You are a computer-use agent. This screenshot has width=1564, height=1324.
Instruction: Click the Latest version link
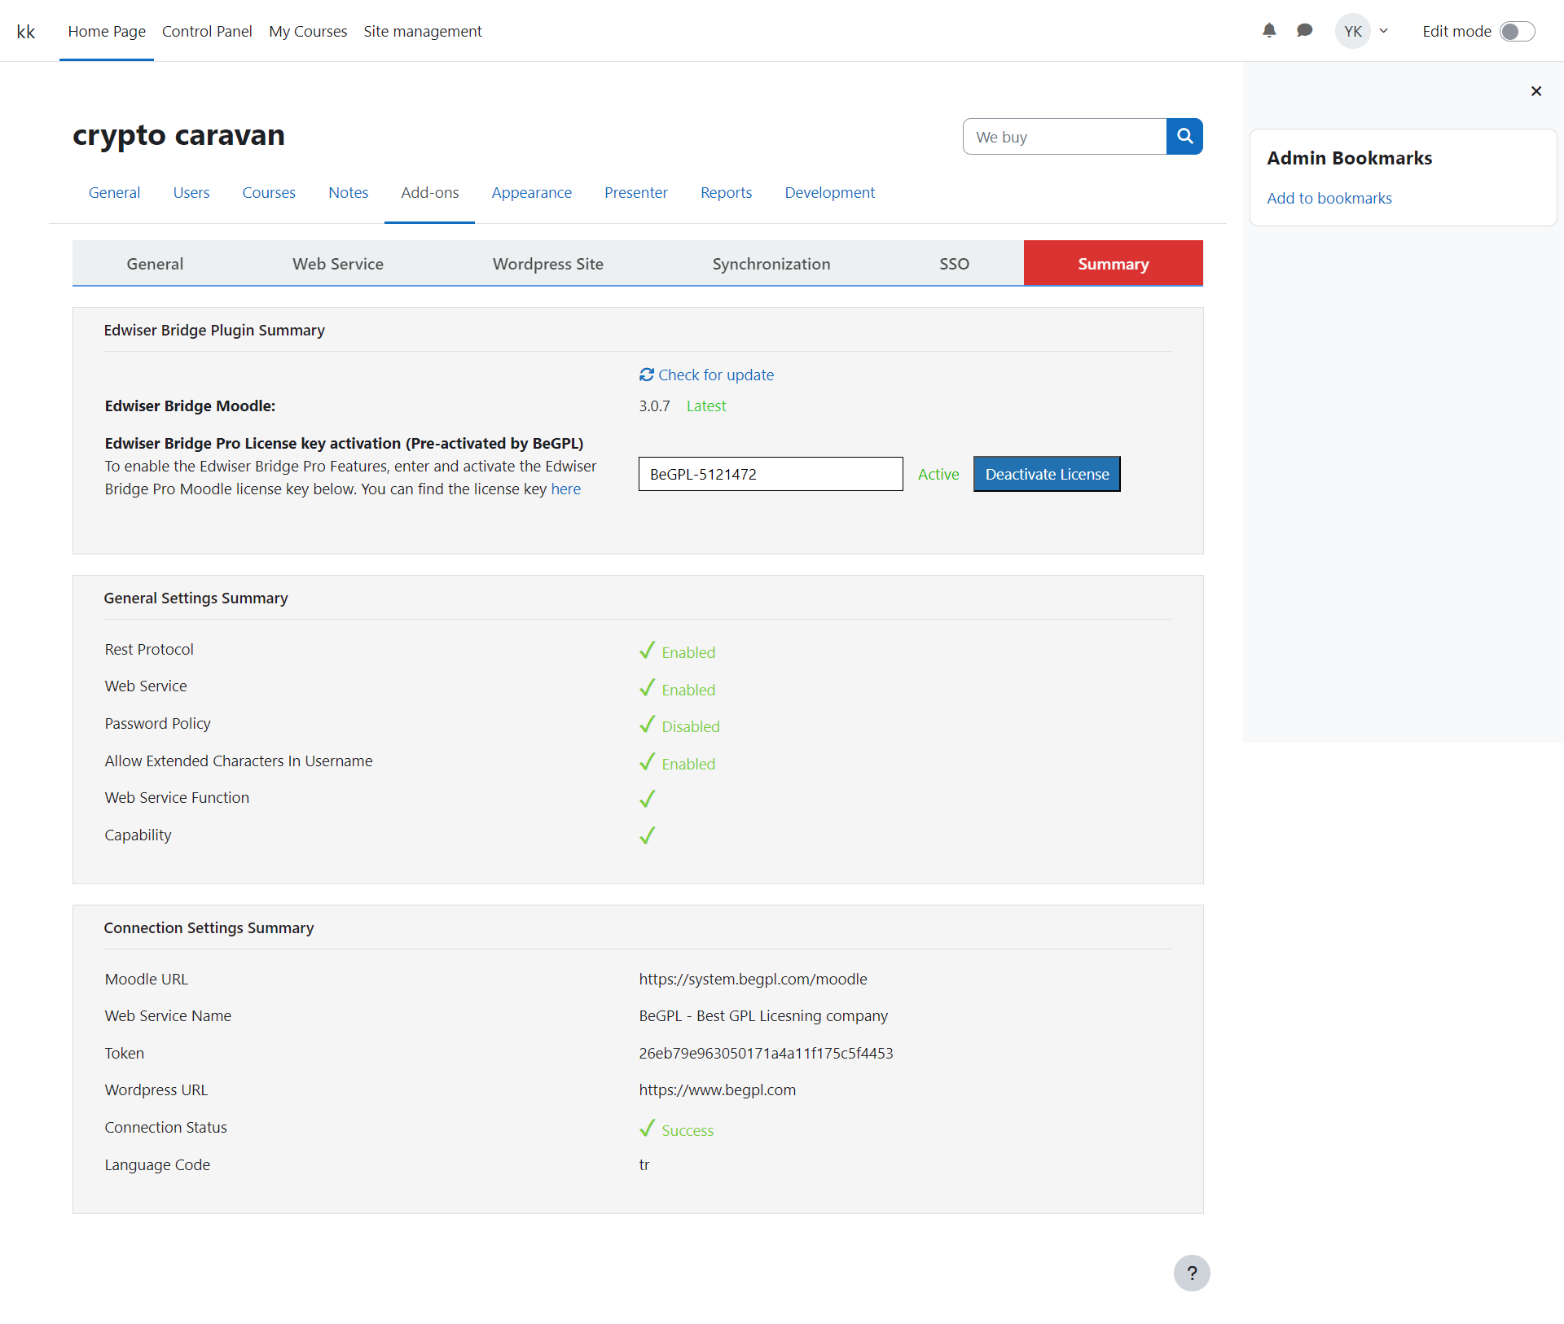[x=705, y=406]
